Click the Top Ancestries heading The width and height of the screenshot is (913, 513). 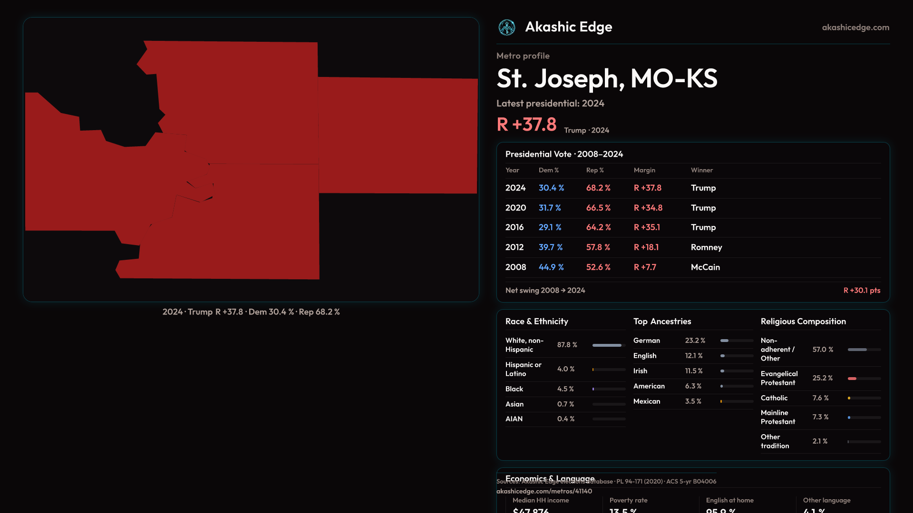662,322
